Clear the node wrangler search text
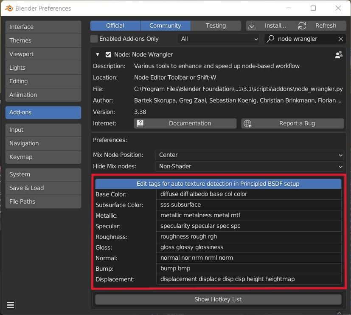The width and height of the screenshot is (351, 315). tap(341, 39)
